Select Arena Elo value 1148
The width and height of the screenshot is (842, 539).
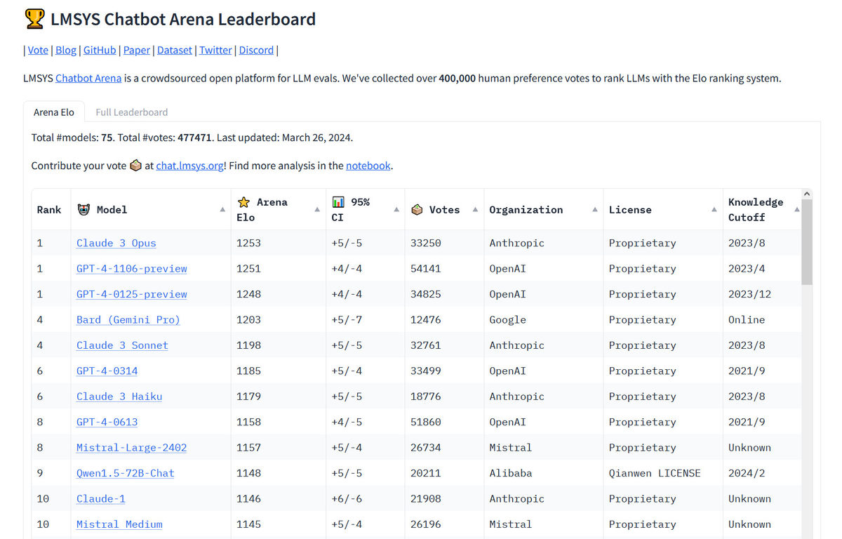(x=248, y=473)
